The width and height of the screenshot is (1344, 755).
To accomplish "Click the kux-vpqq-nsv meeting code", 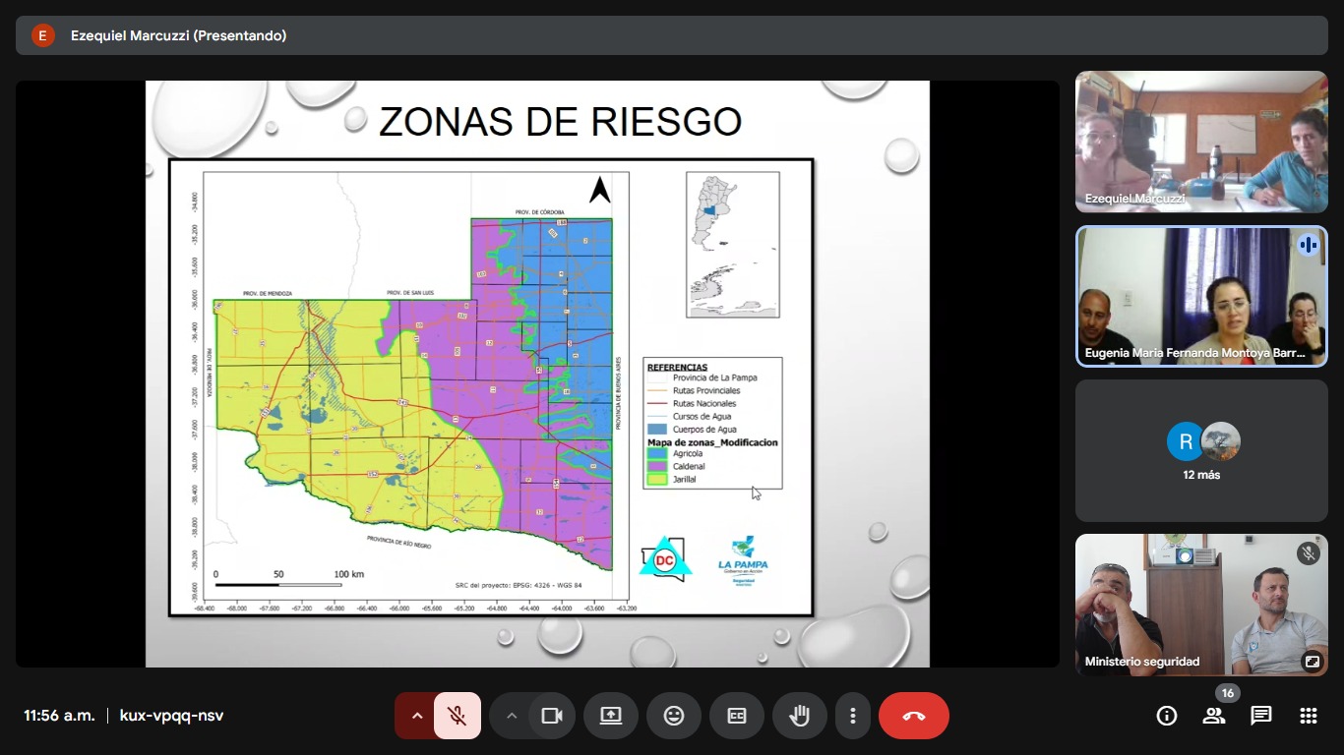I will [x=171, y=716].
